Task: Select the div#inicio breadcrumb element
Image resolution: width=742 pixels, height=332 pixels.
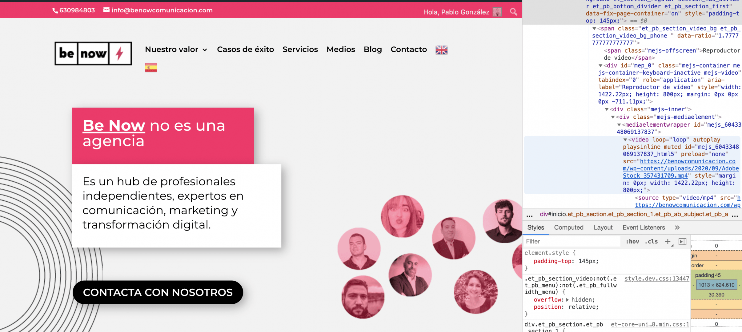Action: 634,214
